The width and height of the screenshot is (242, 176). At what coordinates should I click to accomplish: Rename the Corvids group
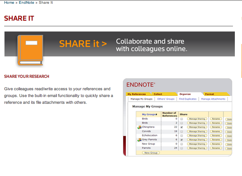click(x=216, y=131)
